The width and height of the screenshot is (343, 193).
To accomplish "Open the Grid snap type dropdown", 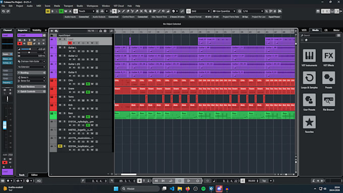I will pyautogui.click(x=201, y=11).
